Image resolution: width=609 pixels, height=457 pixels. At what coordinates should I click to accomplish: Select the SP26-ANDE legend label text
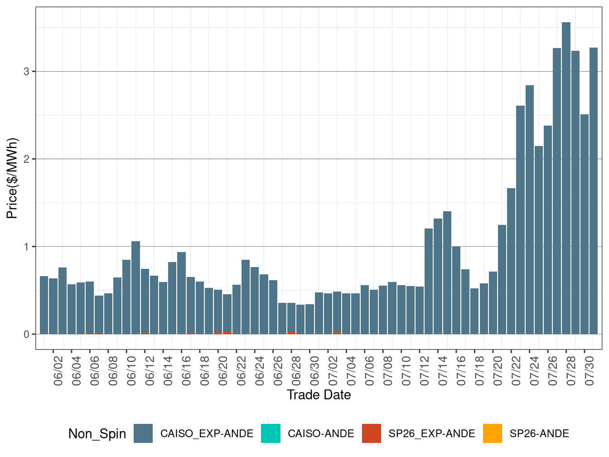click(539, 434)
